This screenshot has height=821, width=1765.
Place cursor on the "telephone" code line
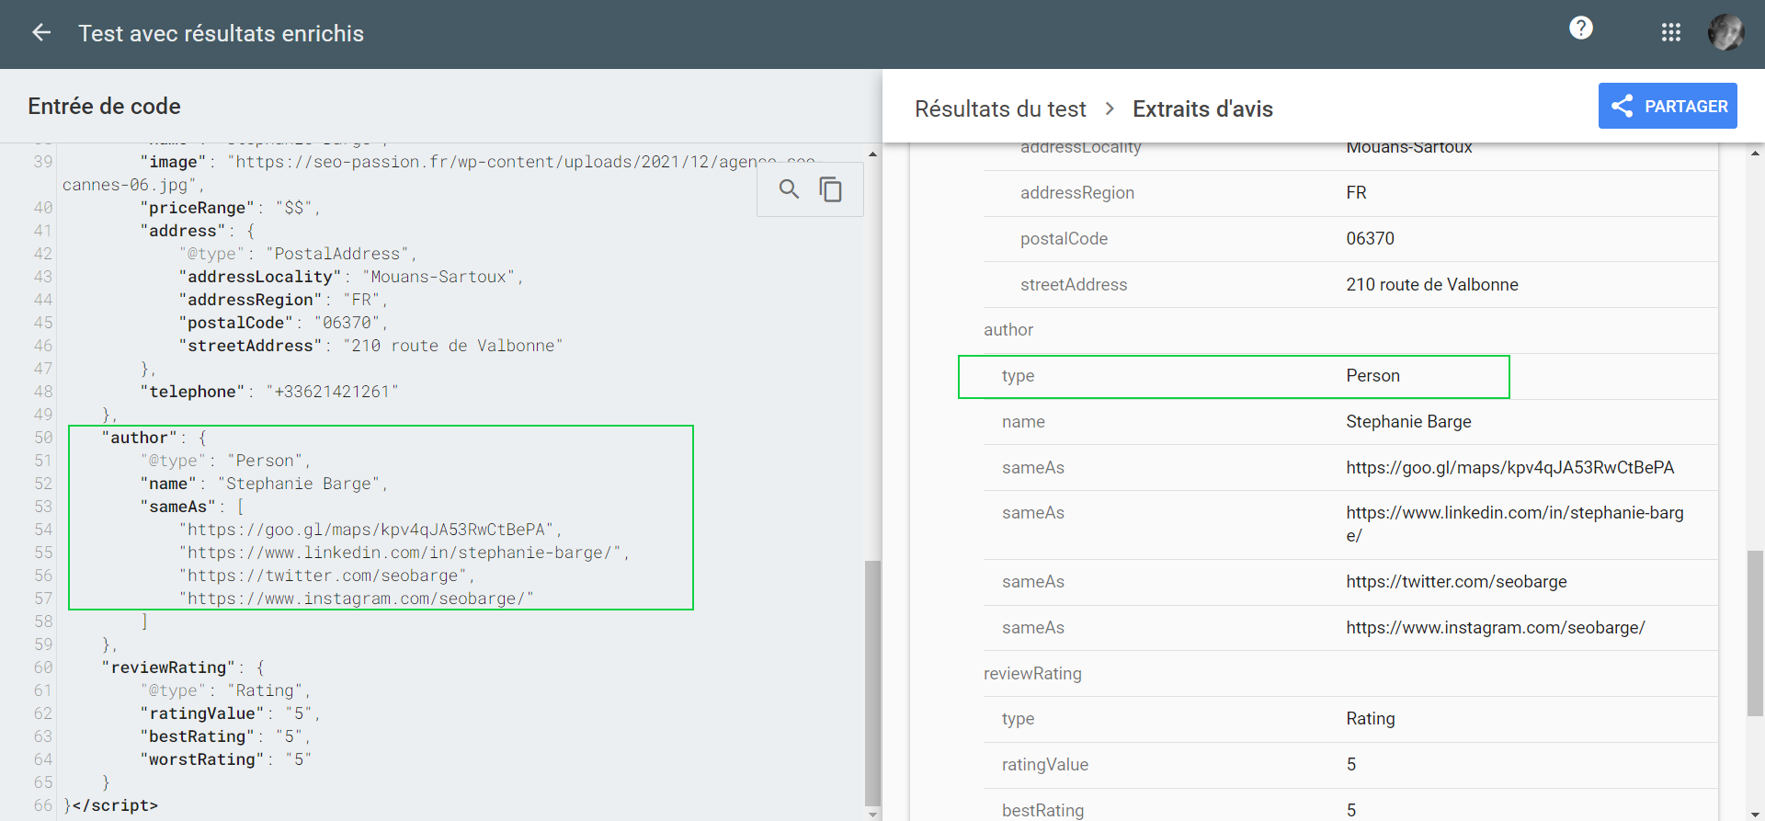pyautogui.click(x=276, y=392)
